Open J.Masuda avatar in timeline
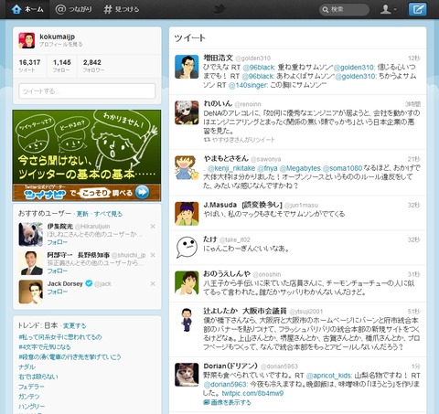 pos(187,214)
